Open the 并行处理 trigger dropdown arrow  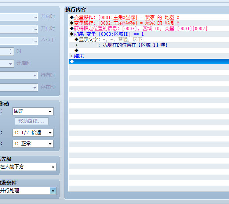point(53,191)
